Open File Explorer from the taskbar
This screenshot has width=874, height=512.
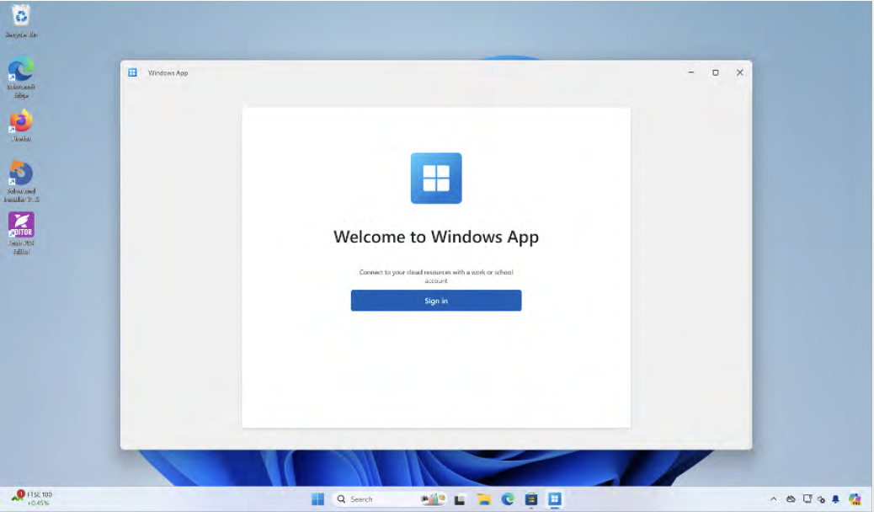point(483,499)
